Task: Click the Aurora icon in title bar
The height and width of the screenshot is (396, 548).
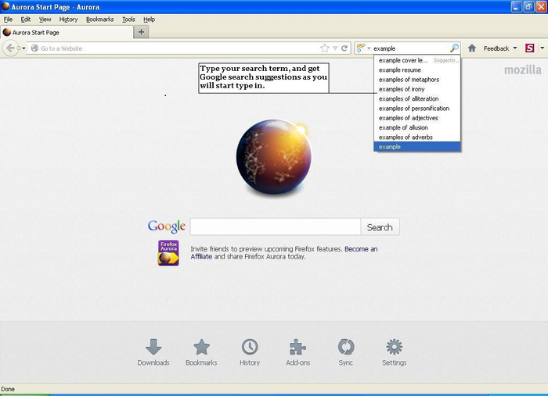Action: [5, 6]
